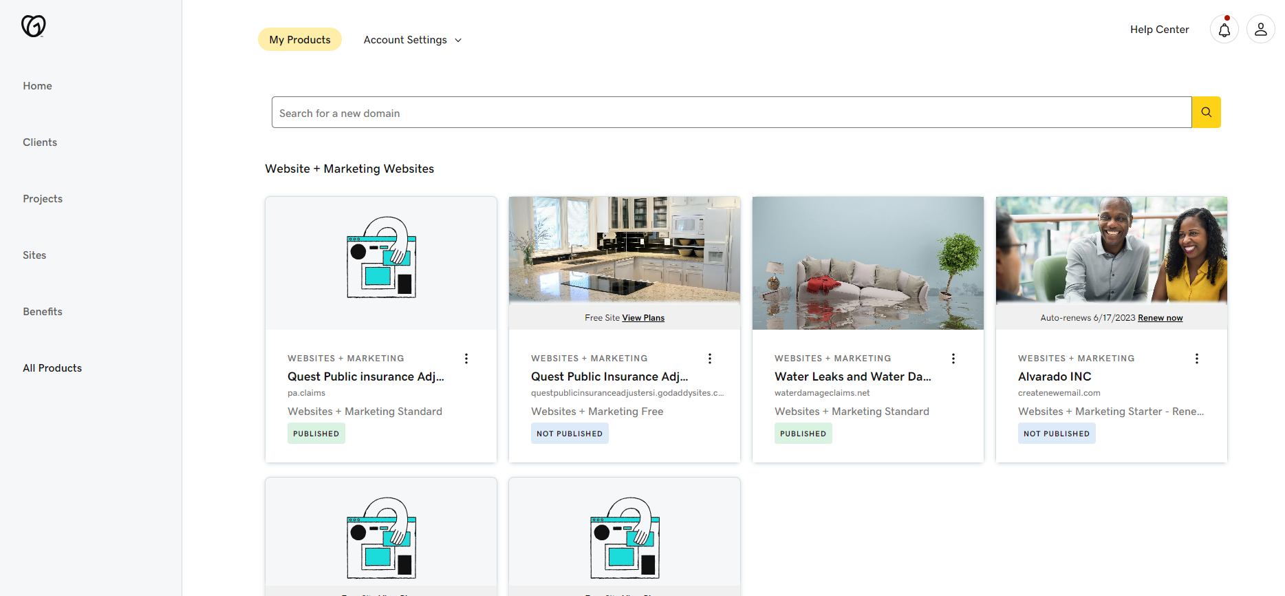Open the Water Leaks and Water Da... title
The height and width of the screenshot is (596, 1285).
[853, 376]
